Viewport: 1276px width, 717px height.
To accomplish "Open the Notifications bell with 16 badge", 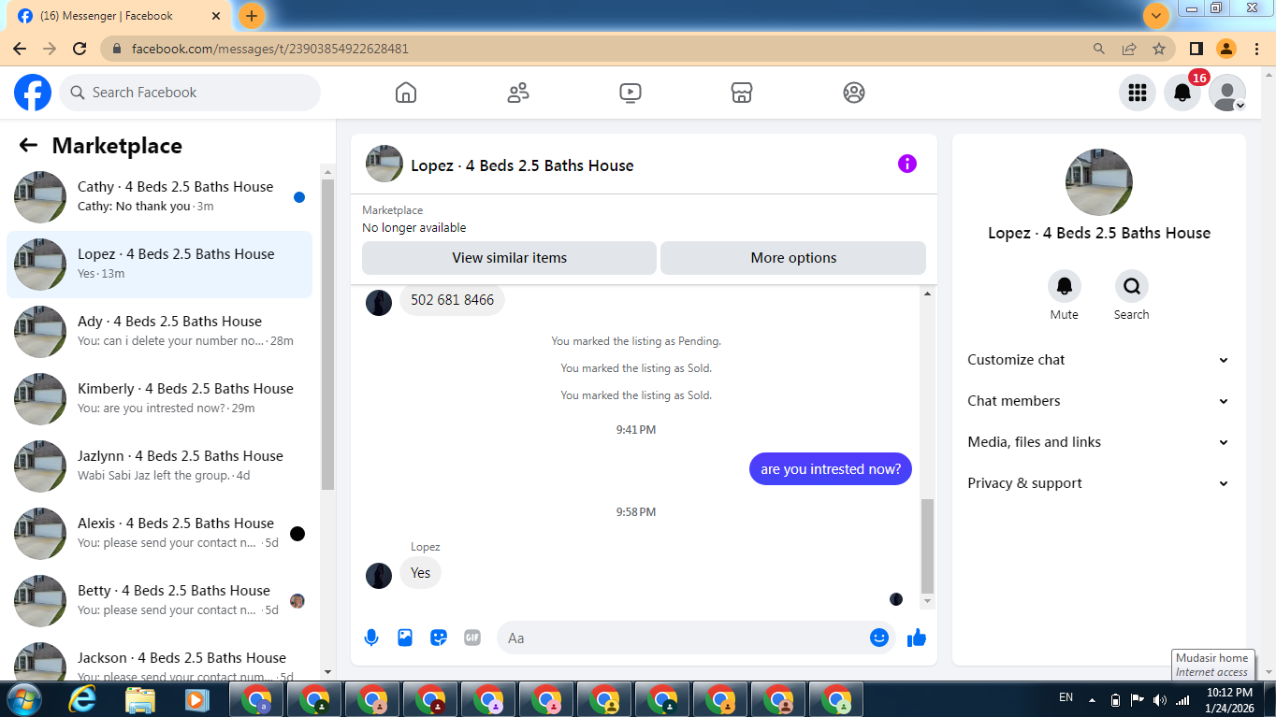I will point(1182,93).
